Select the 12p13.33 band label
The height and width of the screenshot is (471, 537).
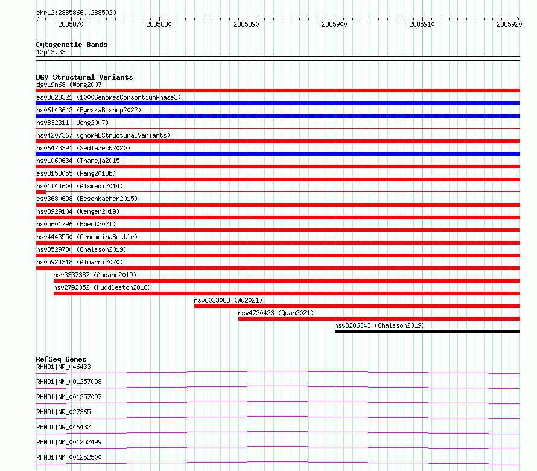pos(51,52)
